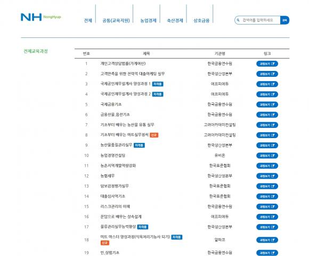
Task: Switch to 축산경제 category tab
Action: pos(175,20)
